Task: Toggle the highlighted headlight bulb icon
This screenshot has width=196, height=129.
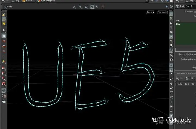Action: coord(171,37)
